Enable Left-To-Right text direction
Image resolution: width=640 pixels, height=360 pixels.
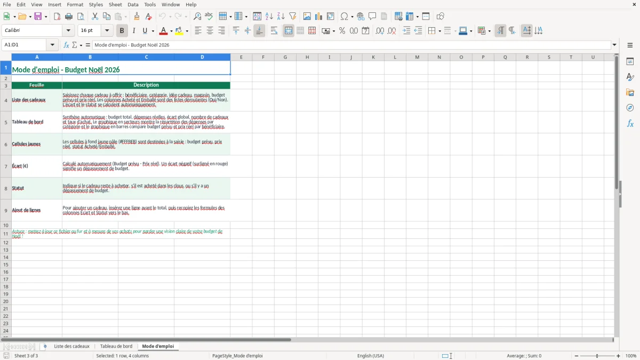[x=500, y=31]
